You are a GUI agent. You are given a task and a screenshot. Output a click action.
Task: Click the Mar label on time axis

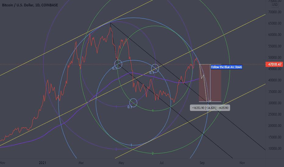coord(81,163)
